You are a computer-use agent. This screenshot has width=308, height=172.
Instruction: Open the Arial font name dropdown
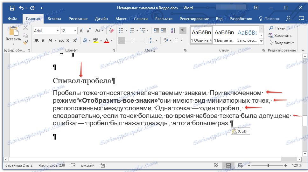58,31
